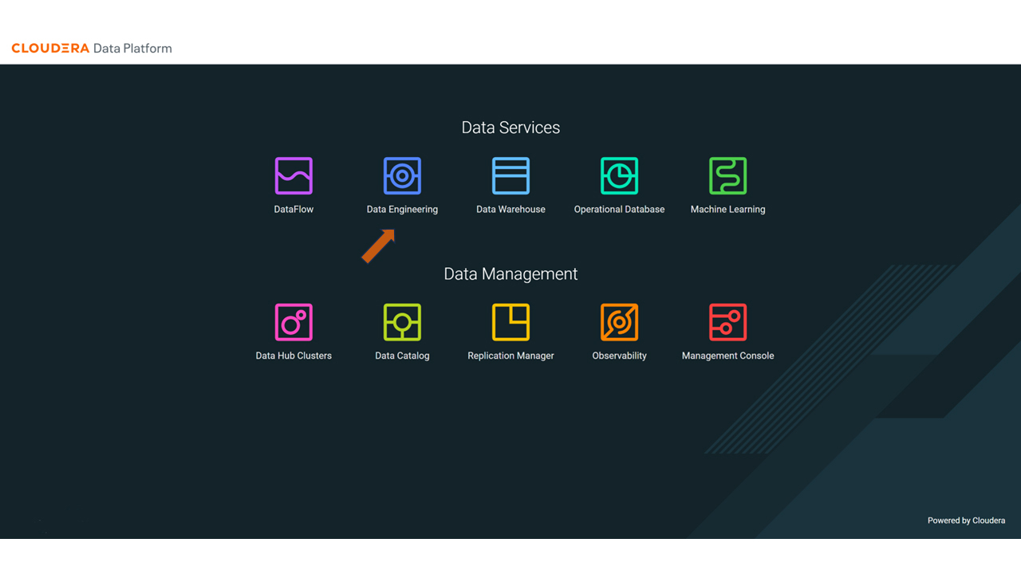This screenshot has height=574, width=1021.
Task: Click the Machine Learning label text
Action: coord(727,209)
